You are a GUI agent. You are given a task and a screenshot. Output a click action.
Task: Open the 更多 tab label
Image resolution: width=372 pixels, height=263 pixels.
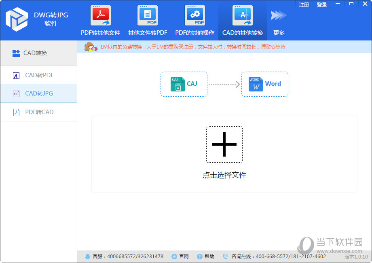pyautogui.click(x=279, y=33)
